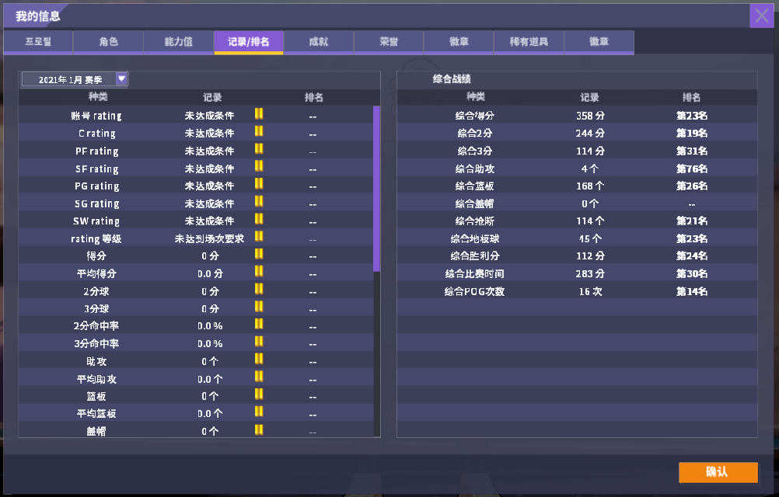
Task: Click 综合得分 row label
Action: 475,116
